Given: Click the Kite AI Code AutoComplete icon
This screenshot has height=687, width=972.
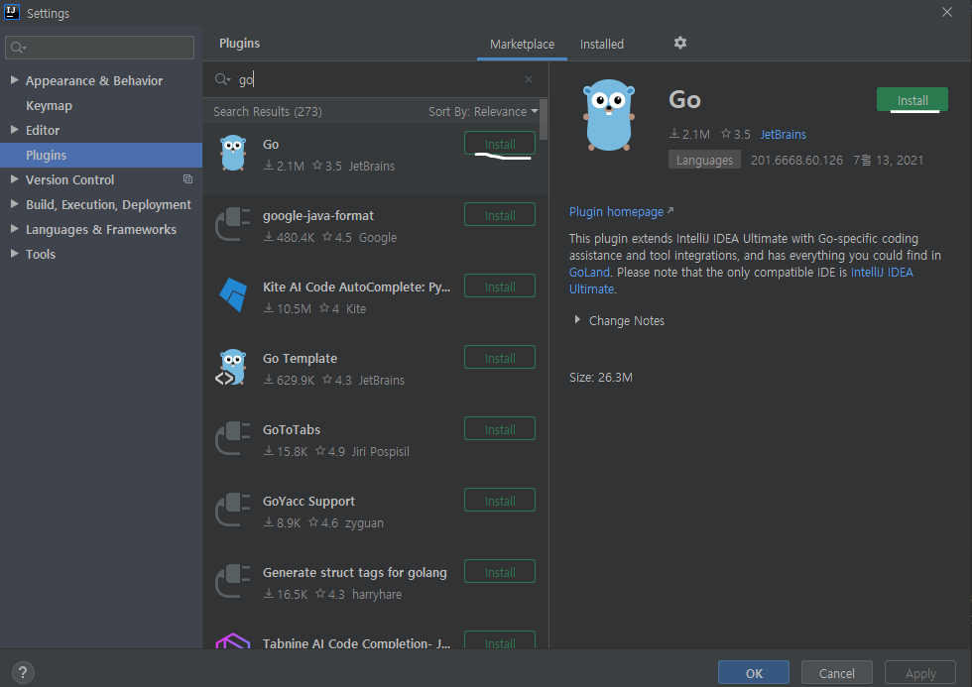Looking at the screenshot, I should point(233,294).
